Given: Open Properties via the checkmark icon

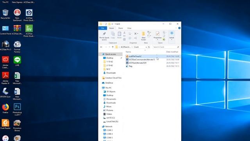Looking at the screenshot, I should 157,34.
